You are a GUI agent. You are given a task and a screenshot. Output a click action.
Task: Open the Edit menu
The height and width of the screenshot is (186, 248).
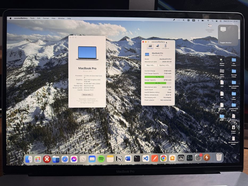[39, 18]
